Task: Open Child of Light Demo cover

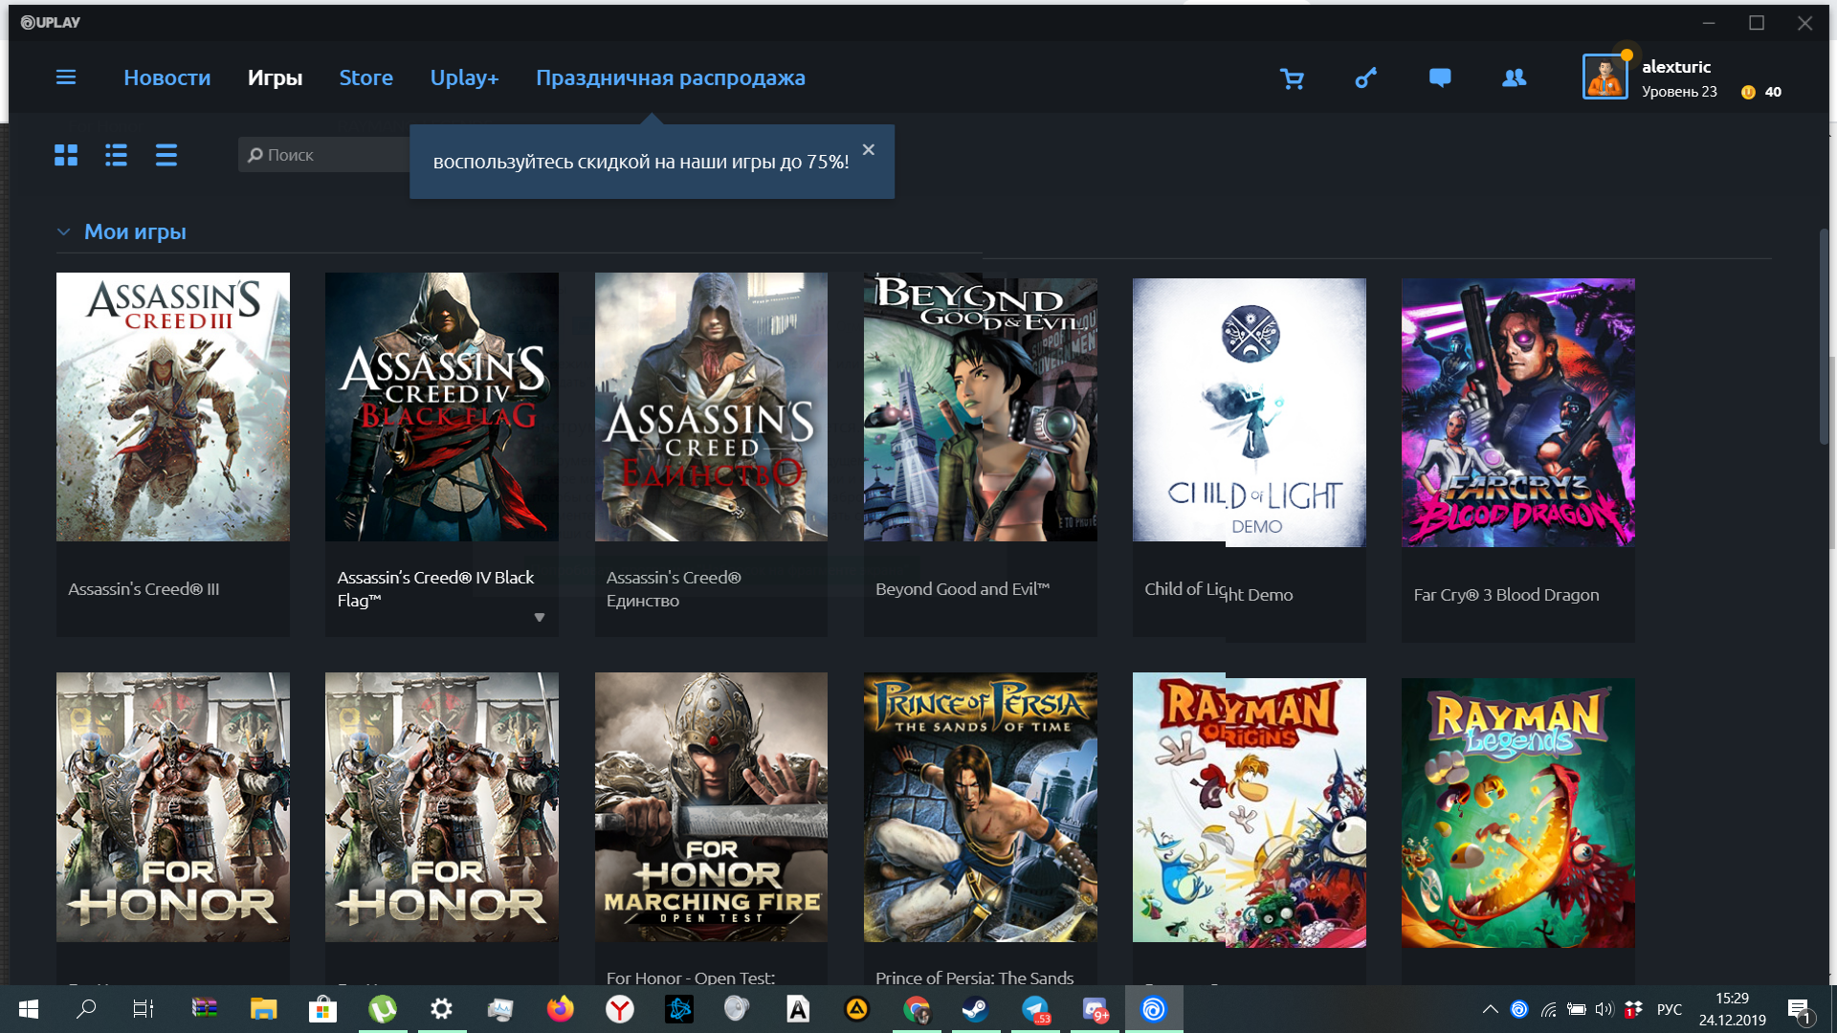Action: click(x=1250, y=412)
